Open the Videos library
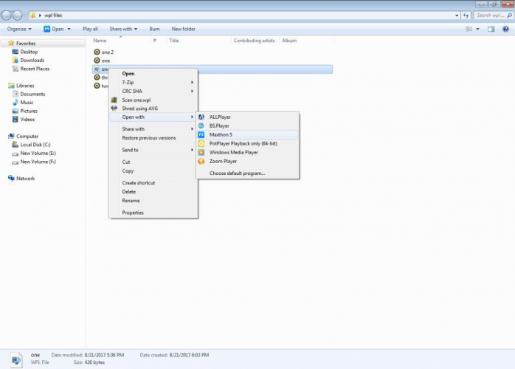 [27, 120]
